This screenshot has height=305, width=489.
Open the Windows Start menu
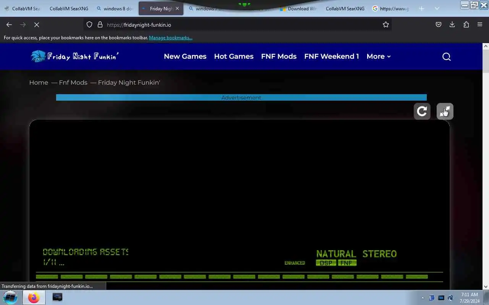point(10,297)
